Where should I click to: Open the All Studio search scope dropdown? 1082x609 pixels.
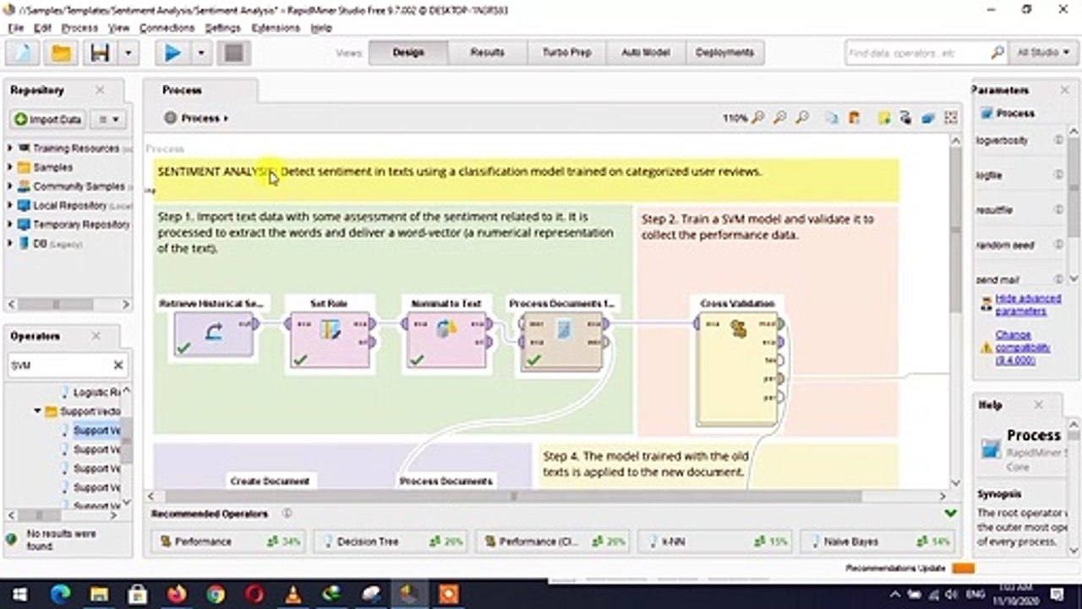point(1042,52)
